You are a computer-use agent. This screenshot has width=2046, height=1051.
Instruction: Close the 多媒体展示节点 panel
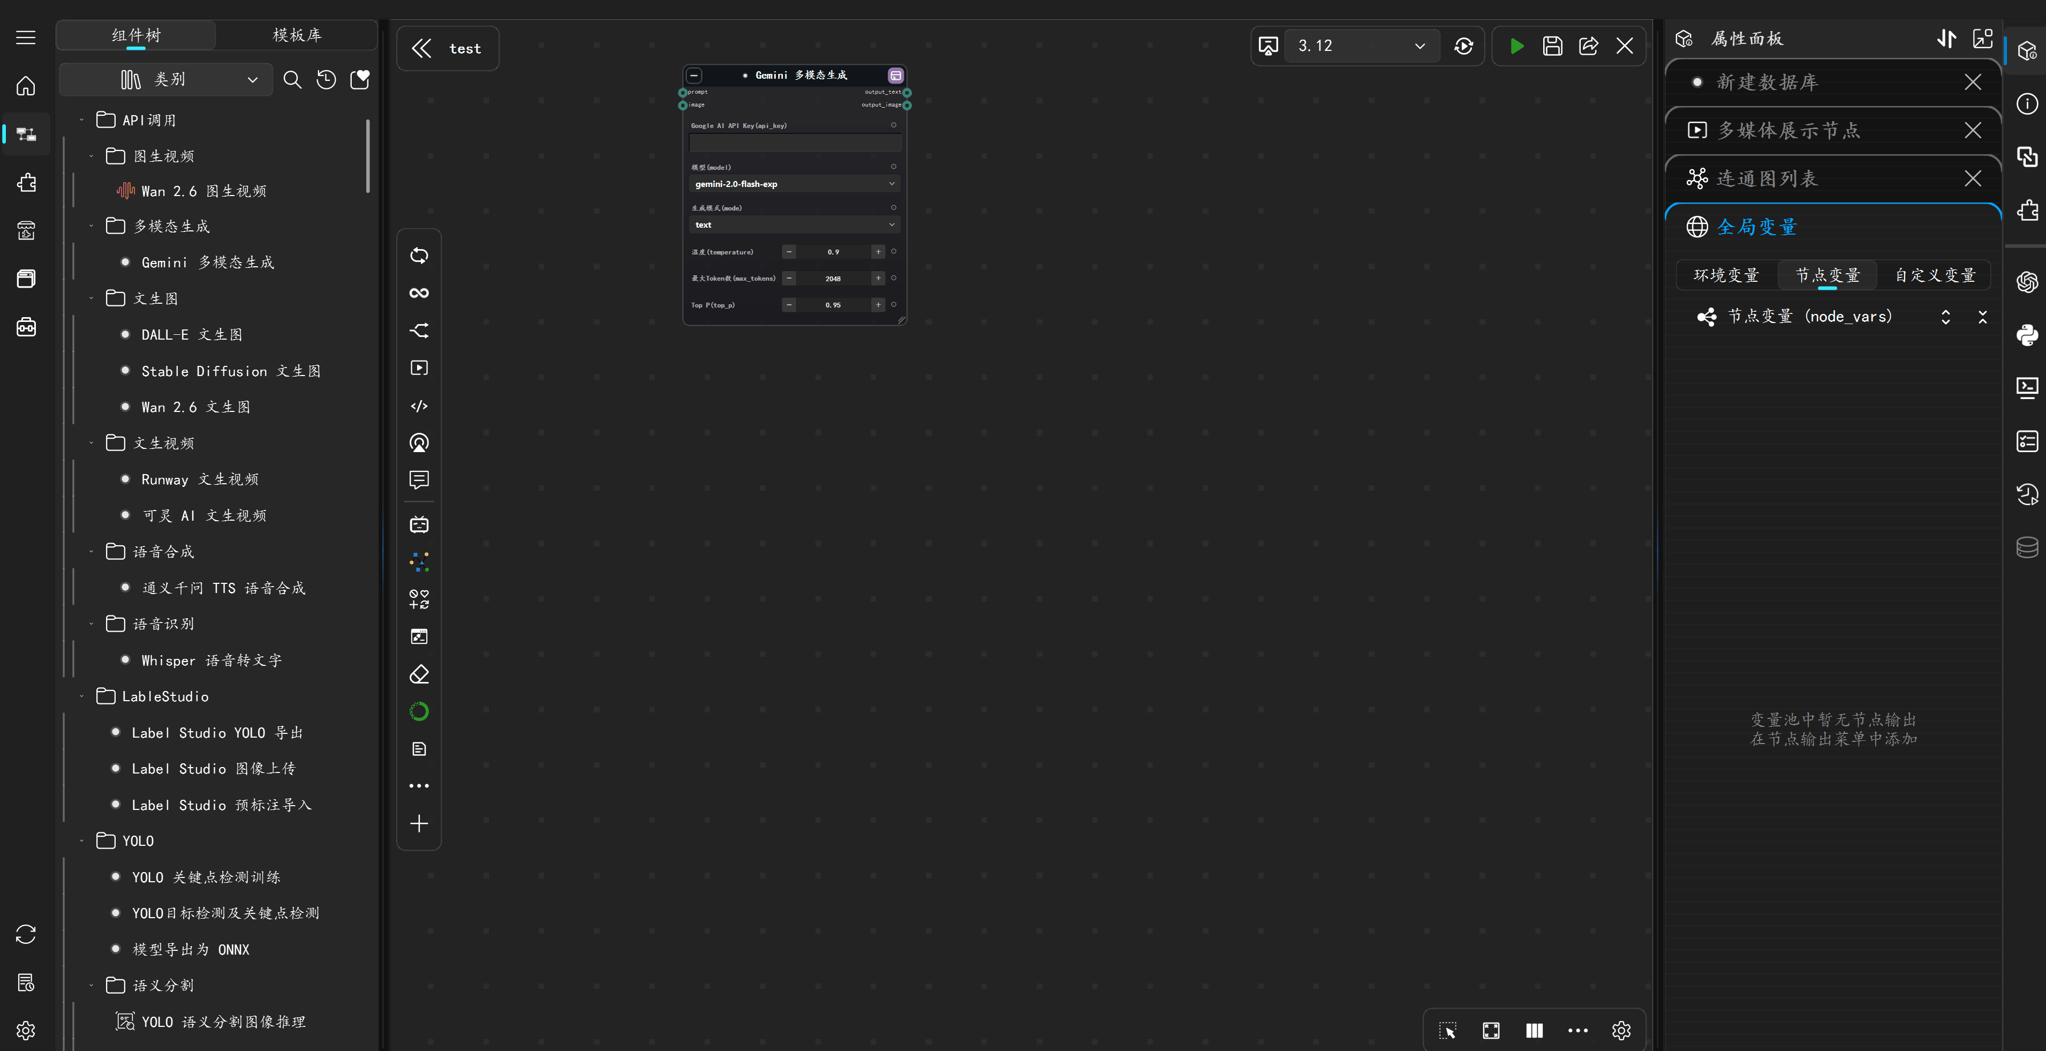point(1973,130)
